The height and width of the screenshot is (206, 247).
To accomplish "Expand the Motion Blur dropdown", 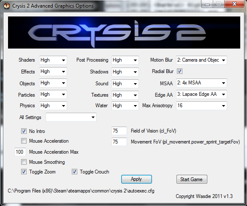I will click(201, 60).
